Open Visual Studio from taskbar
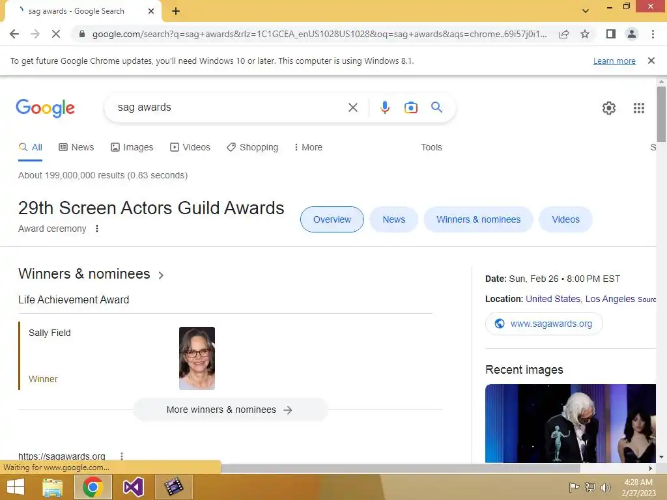 tap(133, 487)
